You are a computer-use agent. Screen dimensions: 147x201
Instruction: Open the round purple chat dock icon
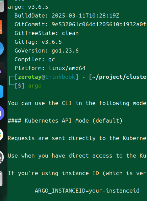tap(2, 113)
